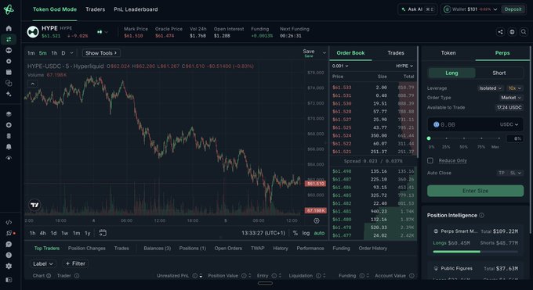Open the AI sparkle sidebar icon
The image size is (533, 290).
coord(9,94)
